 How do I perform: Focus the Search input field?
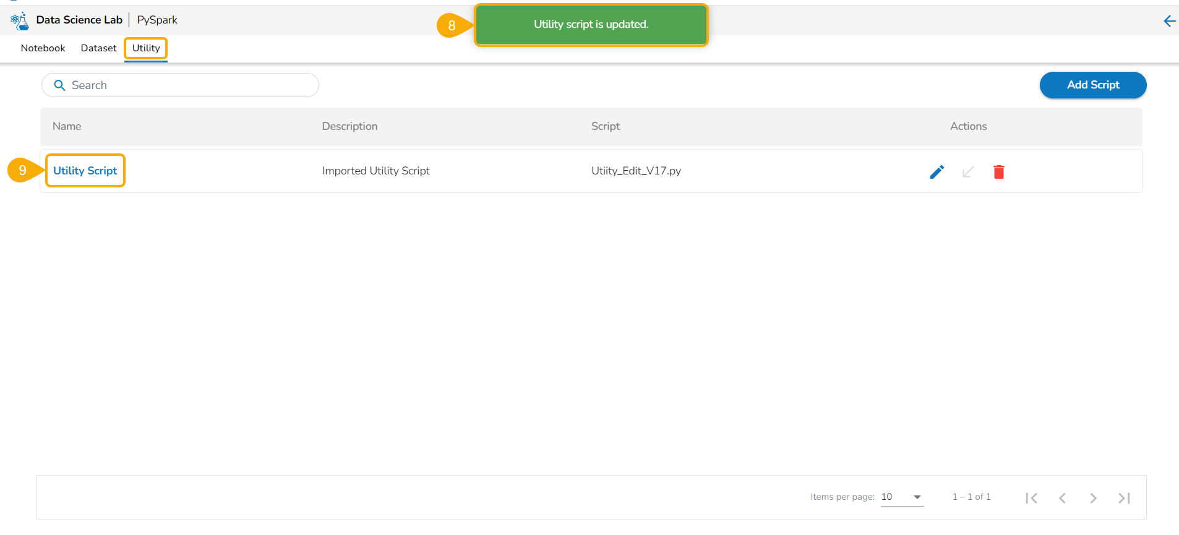[x=180, y=85]
